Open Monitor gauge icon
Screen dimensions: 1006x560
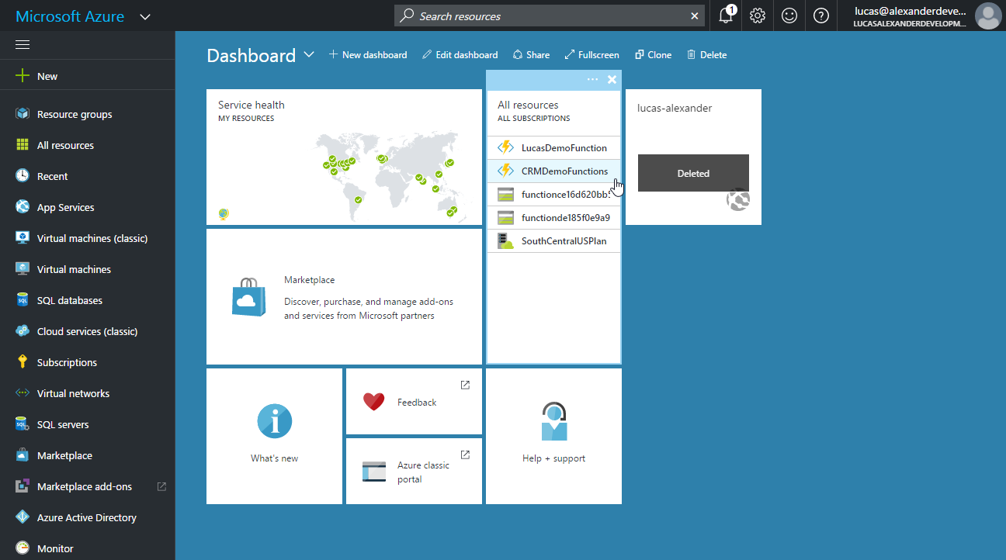pos(23,548)
